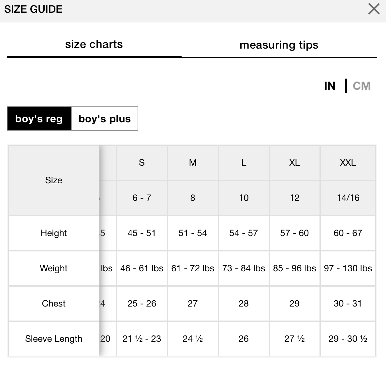Image resolution: width=386 pixels, height=375 pixels.
Task: Switch units to CM
Action: [x=362, y=86]
